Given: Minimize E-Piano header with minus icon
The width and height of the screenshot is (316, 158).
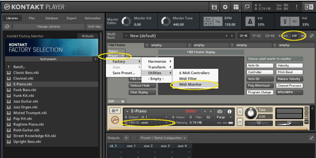Looking at the screenshot, I should click(x=307, y=113).
